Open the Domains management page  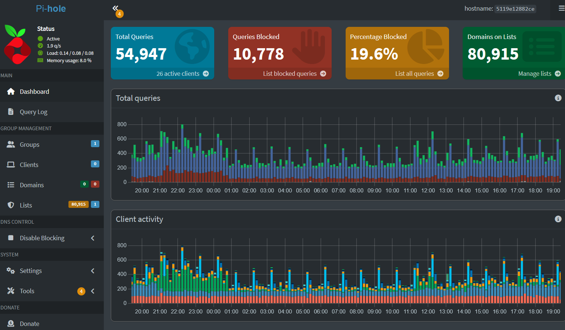pos(32,185)
